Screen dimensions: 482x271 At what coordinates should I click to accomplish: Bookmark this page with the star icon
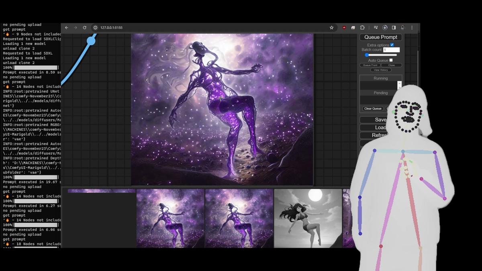click(x=331, y=28)
